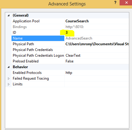Click the http:*:8010: bindings value

click(x=75, y=27)
